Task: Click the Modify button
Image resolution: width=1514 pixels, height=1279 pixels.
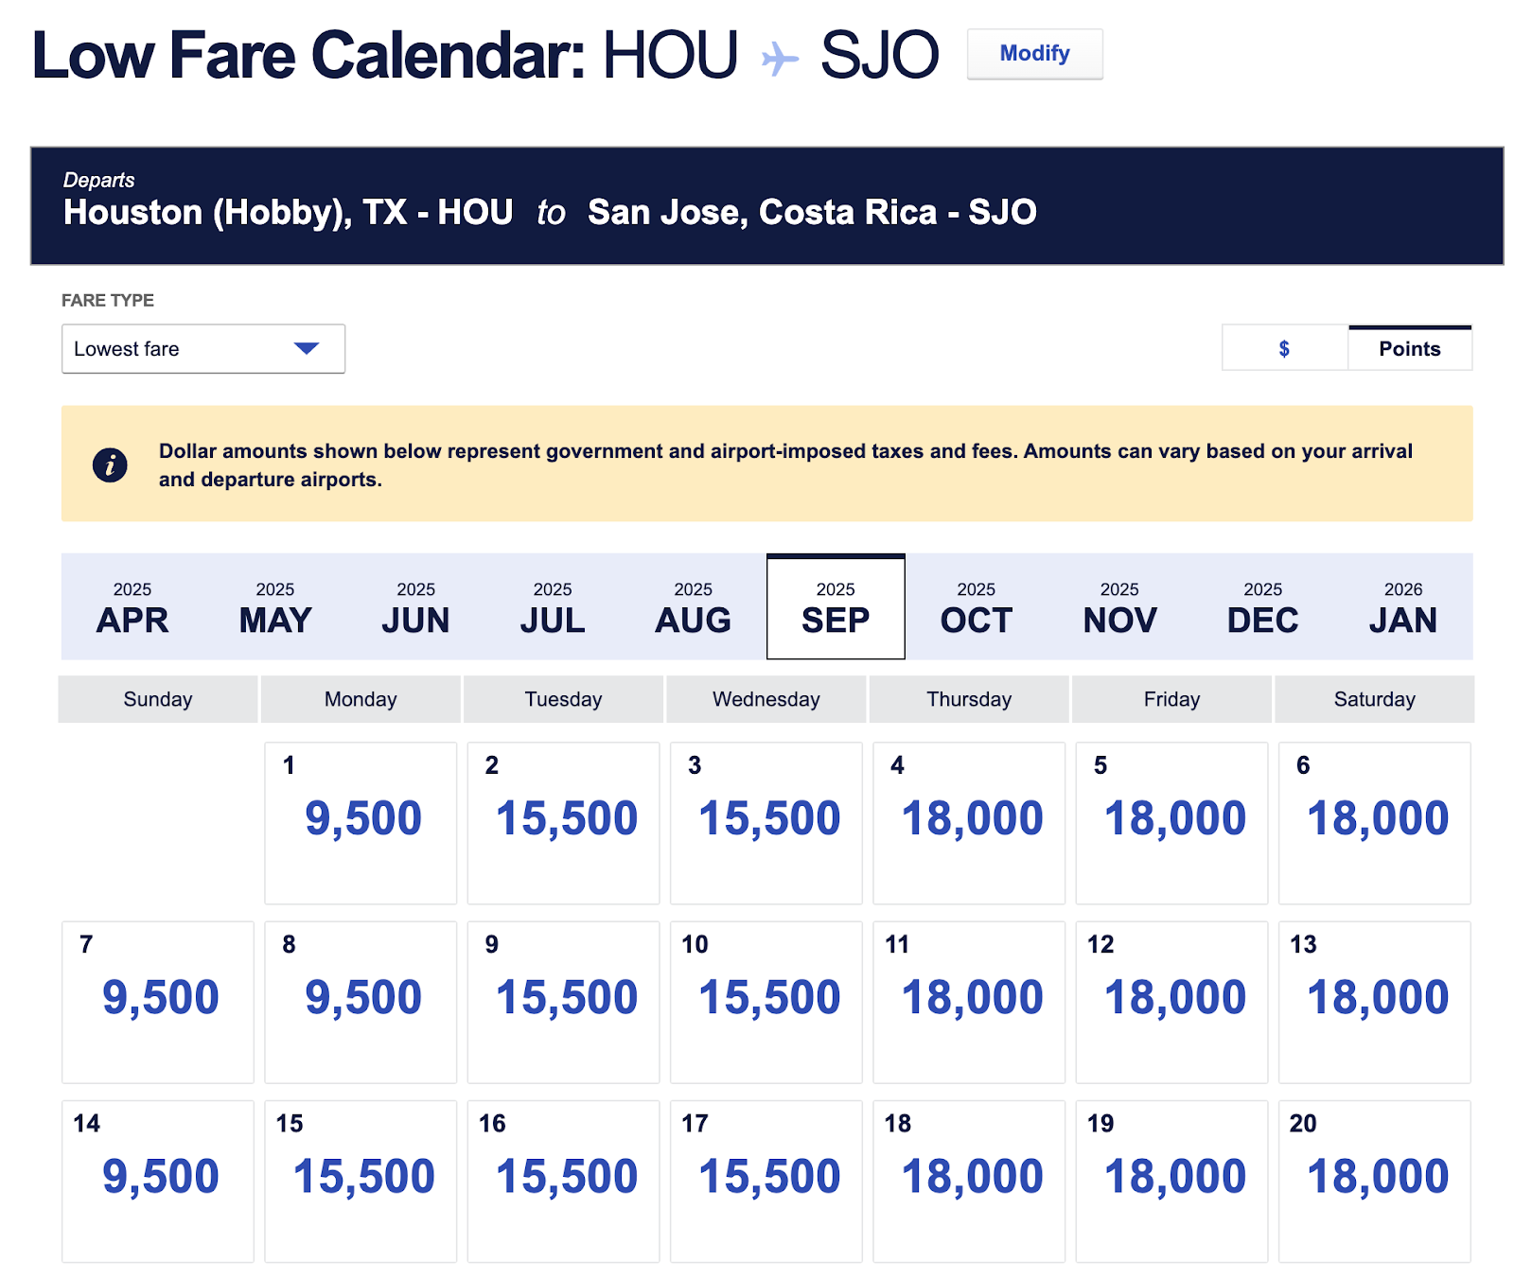Action: 1034,54
